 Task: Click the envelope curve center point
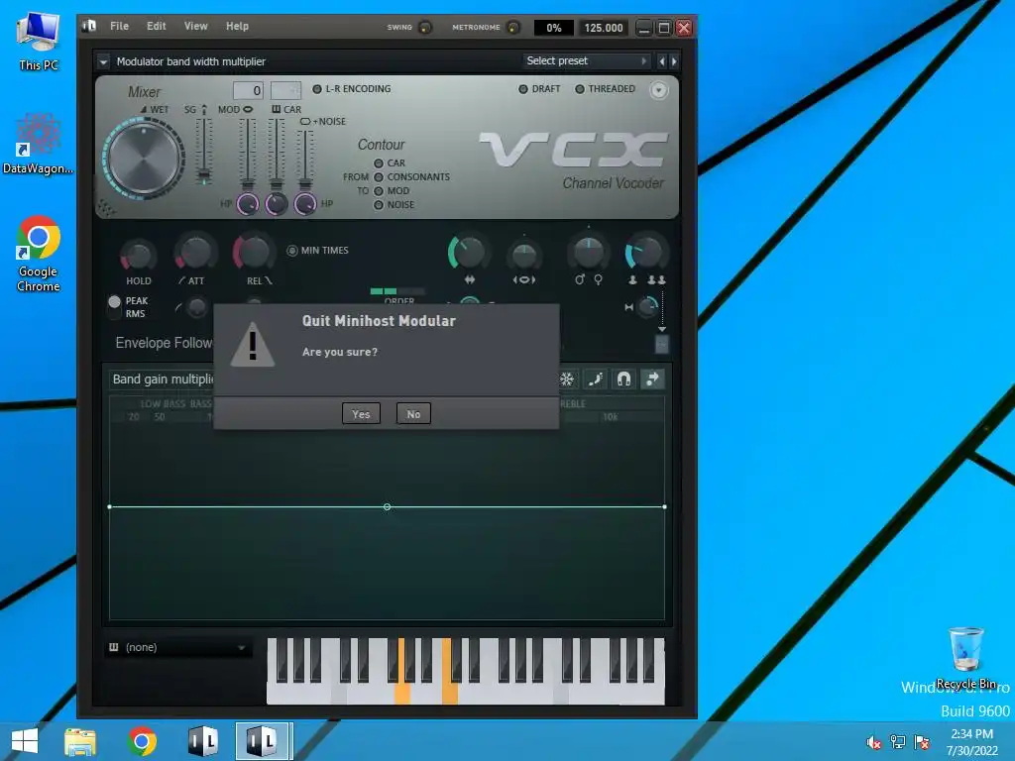tap(387, 507)
